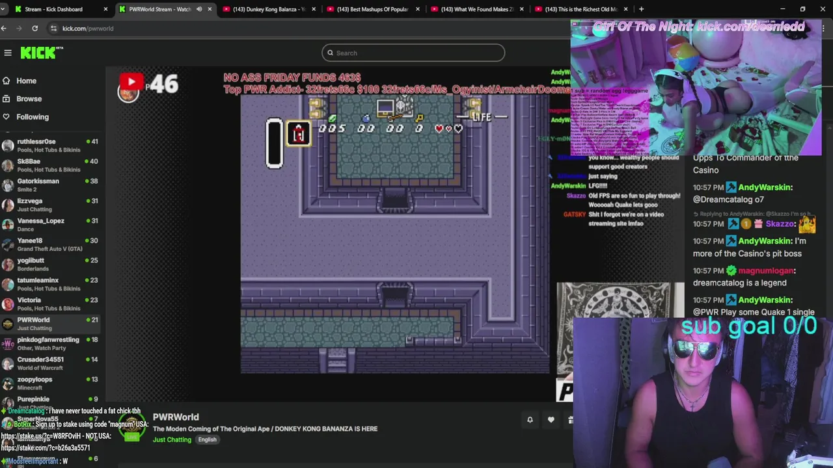Click the browser back arrow
This screenshot has width=833, height=468.
point(4,28)
